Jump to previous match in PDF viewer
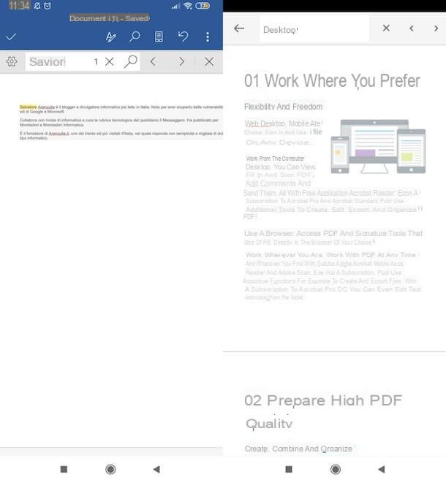 coord(412,28)
